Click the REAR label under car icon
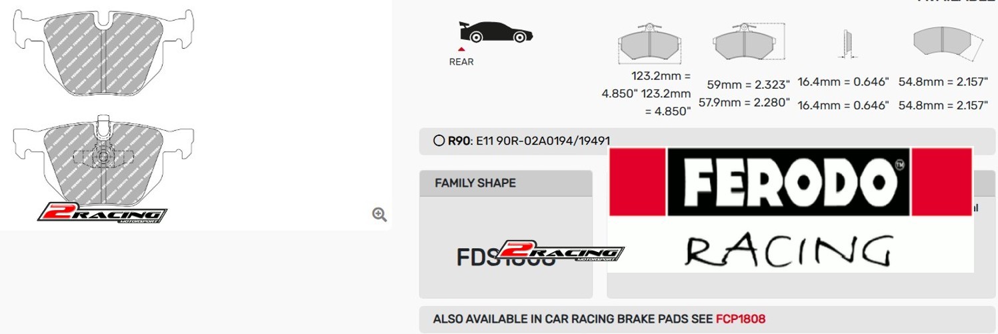The image size is (998, 334). (461, 62)
